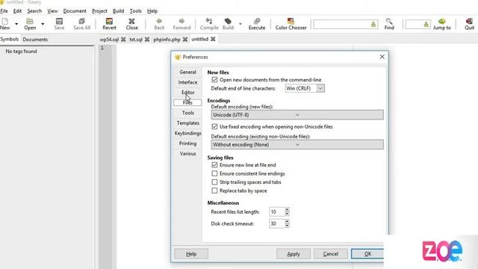Switch to General preferences tab

[187, 72]
